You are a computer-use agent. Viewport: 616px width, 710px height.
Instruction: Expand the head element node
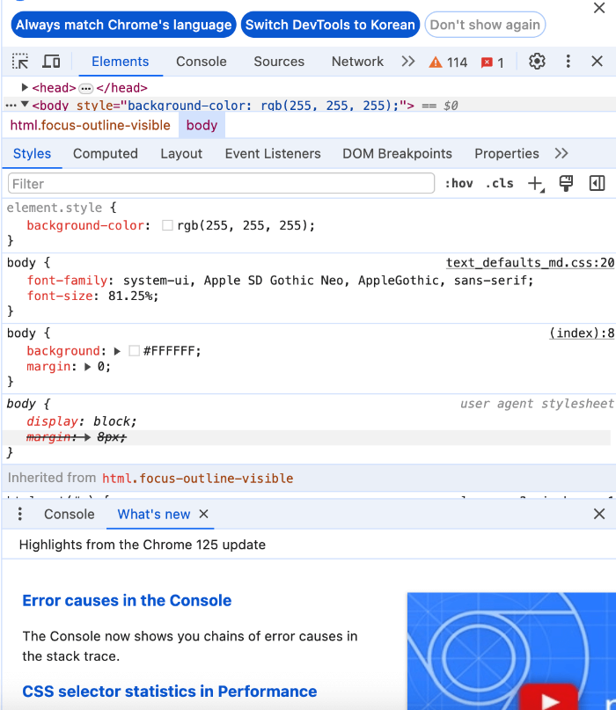point(25,87)
